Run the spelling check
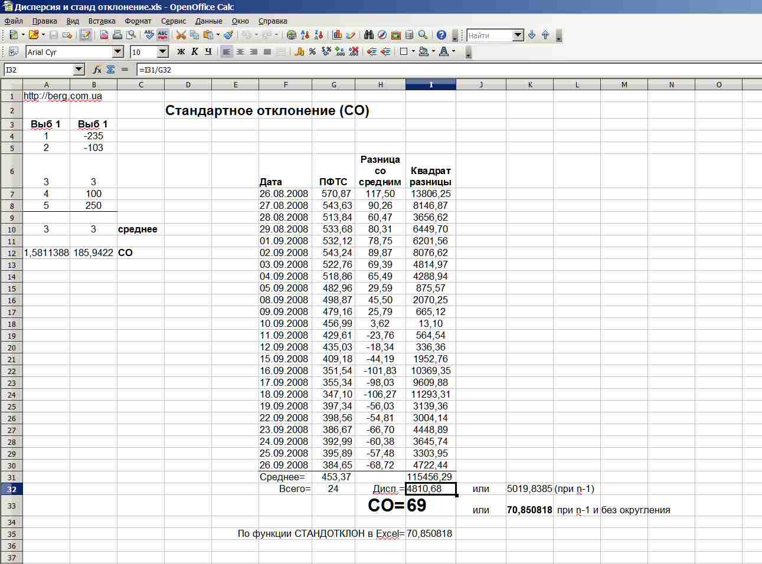 click(x=149, y=35)
